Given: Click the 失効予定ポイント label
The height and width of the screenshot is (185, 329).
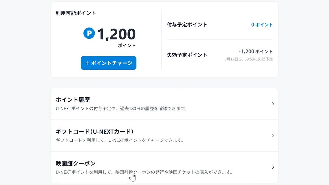Looking at the screenshot, I should [187, 55].
